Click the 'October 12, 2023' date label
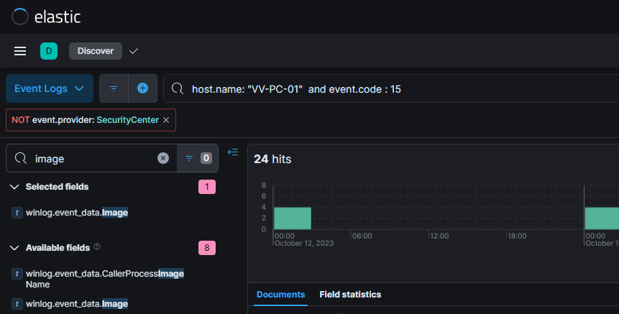Viewport: 619px width, 314px height. (304, 244)
